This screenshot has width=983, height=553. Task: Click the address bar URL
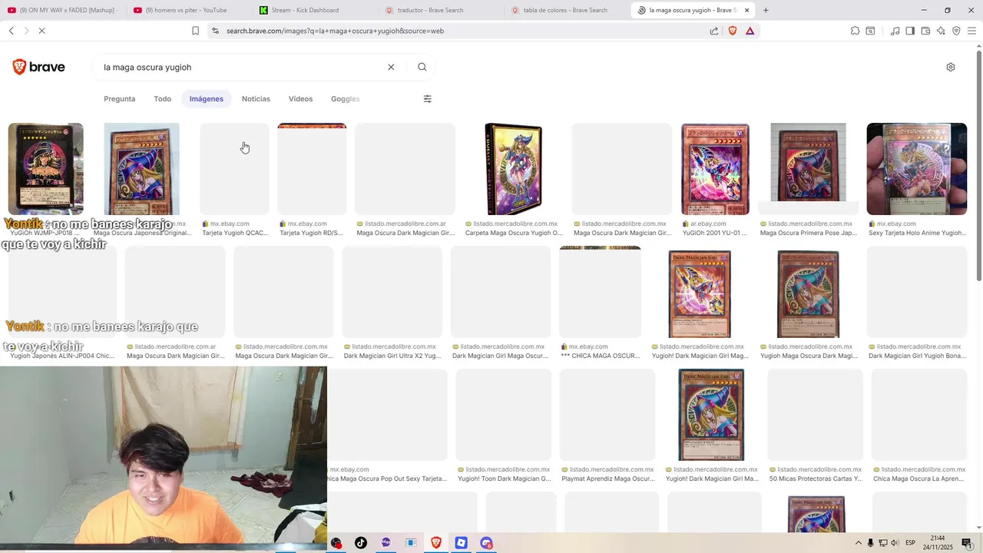(335, 31)
